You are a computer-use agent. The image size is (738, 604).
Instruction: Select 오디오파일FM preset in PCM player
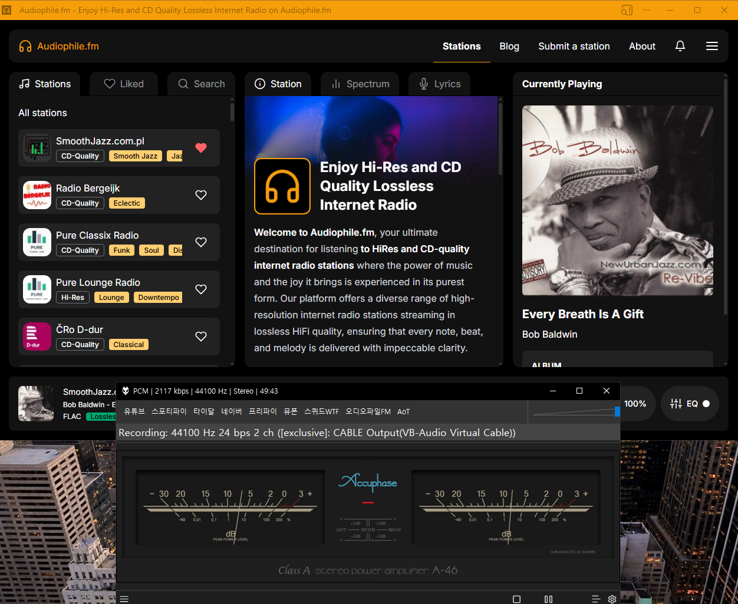(x=368, y=411)
